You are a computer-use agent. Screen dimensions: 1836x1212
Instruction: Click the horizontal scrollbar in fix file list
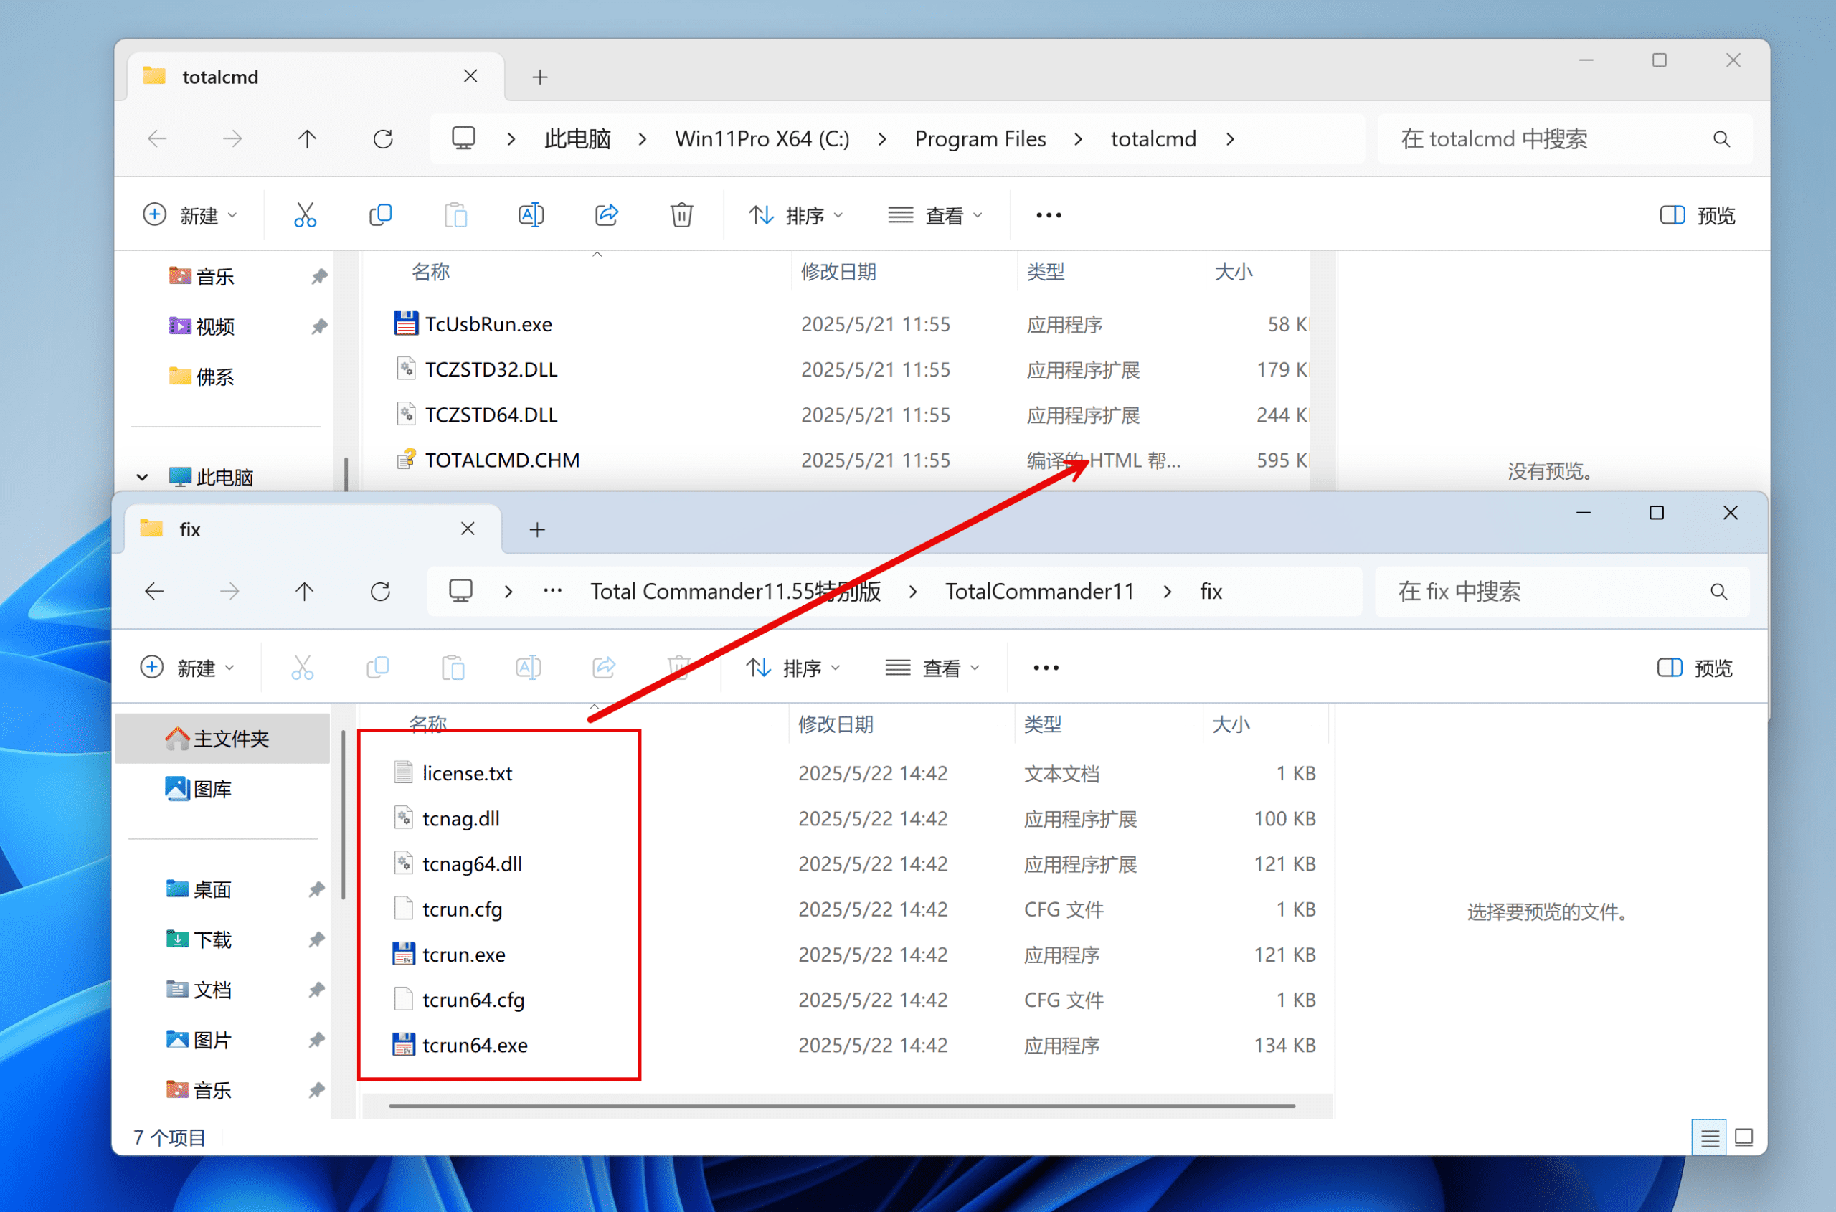point(841,1106)
